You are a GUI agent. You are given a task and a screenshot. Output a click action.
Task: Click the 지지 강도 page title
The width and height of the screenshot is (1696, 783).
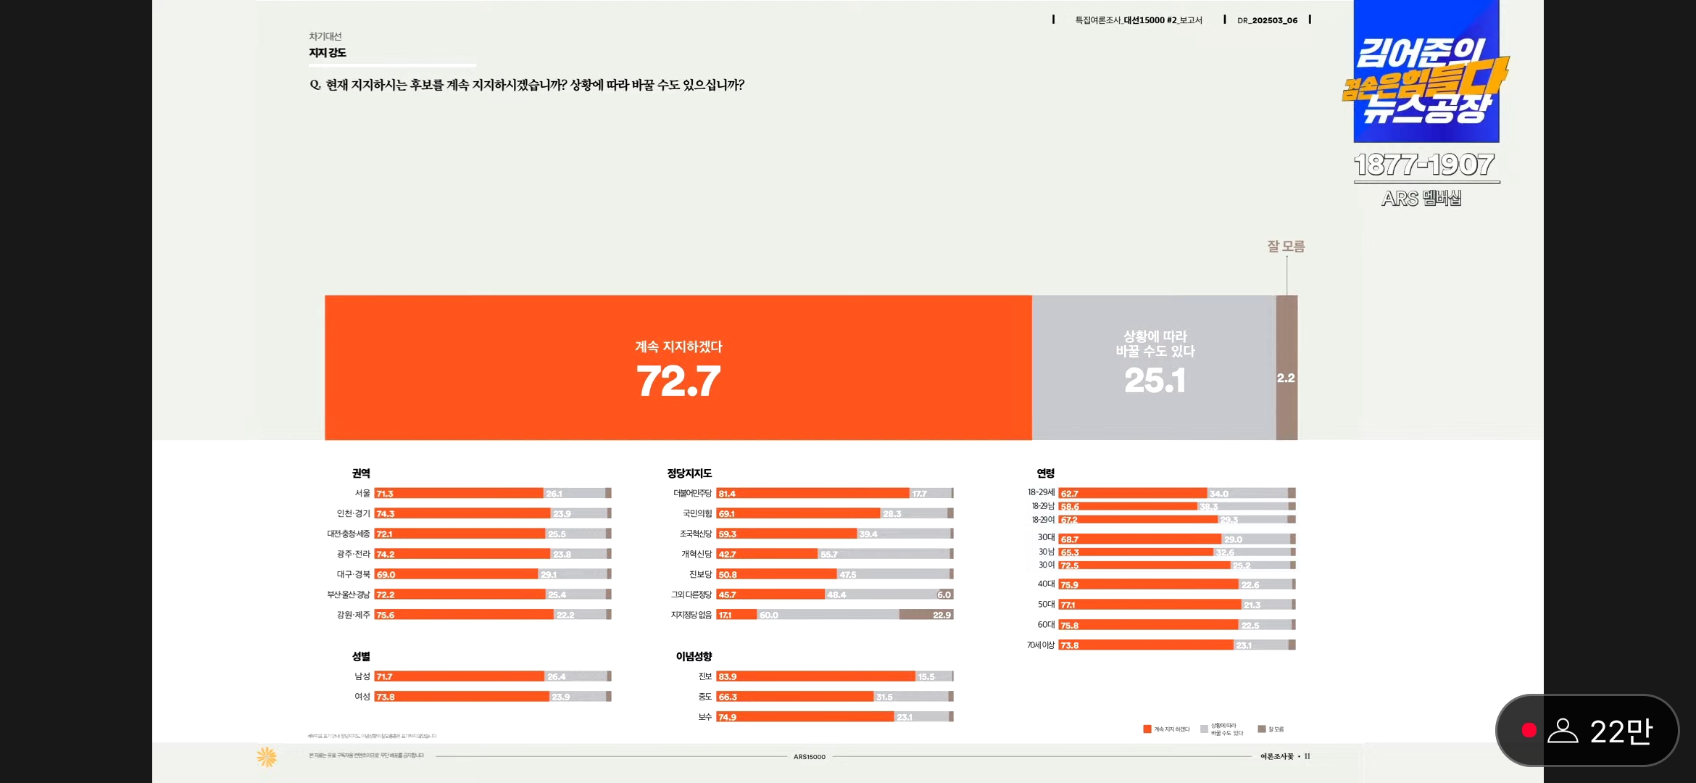click(328, 52)
